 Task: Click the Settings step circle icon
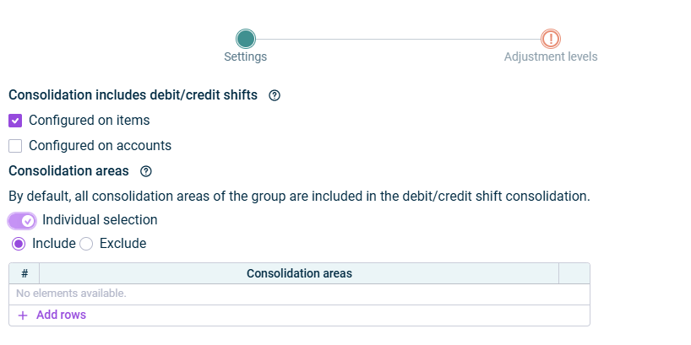coord(246,39)
